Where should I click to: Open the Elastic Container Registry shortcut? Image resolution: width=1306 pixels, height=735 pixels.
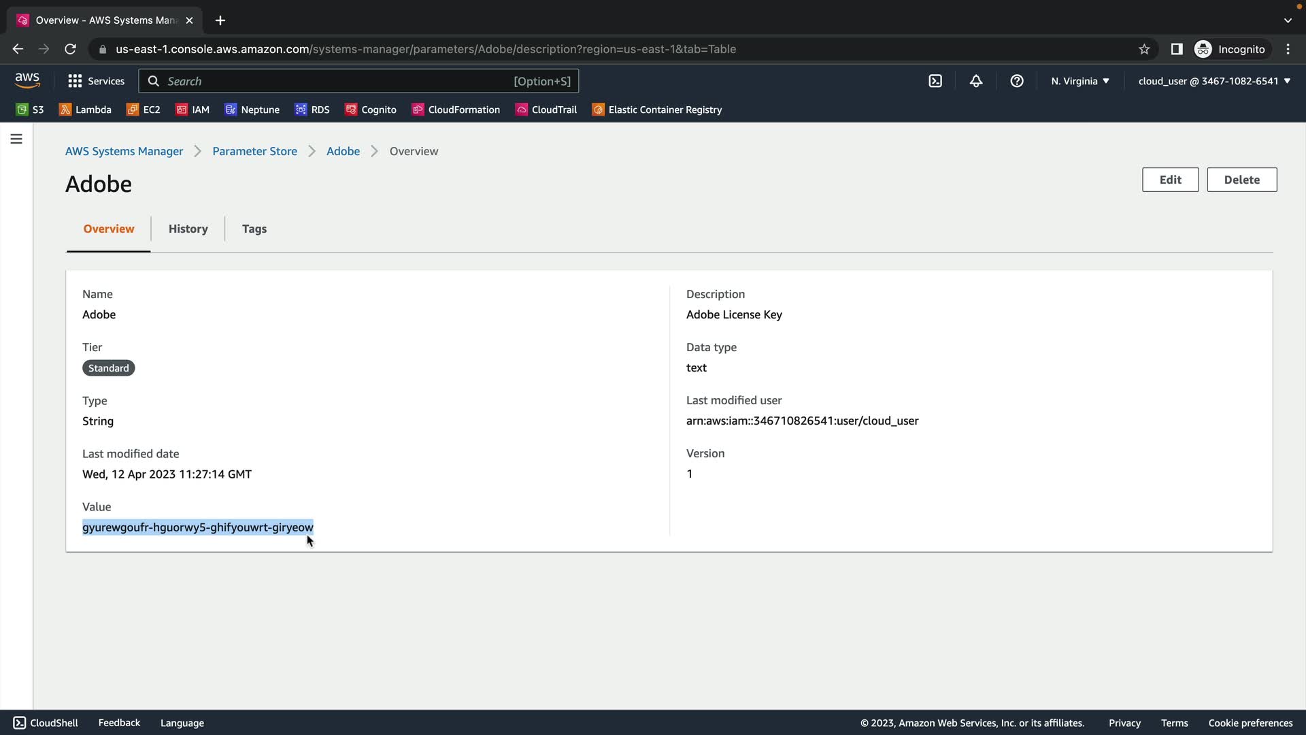[657, 110]
